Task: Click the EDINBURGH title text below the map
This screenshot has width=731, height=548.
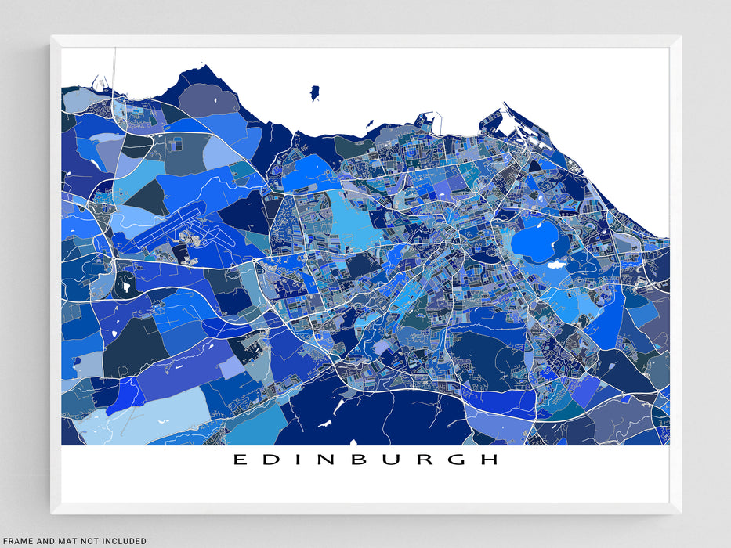Action: click(365, 460)
